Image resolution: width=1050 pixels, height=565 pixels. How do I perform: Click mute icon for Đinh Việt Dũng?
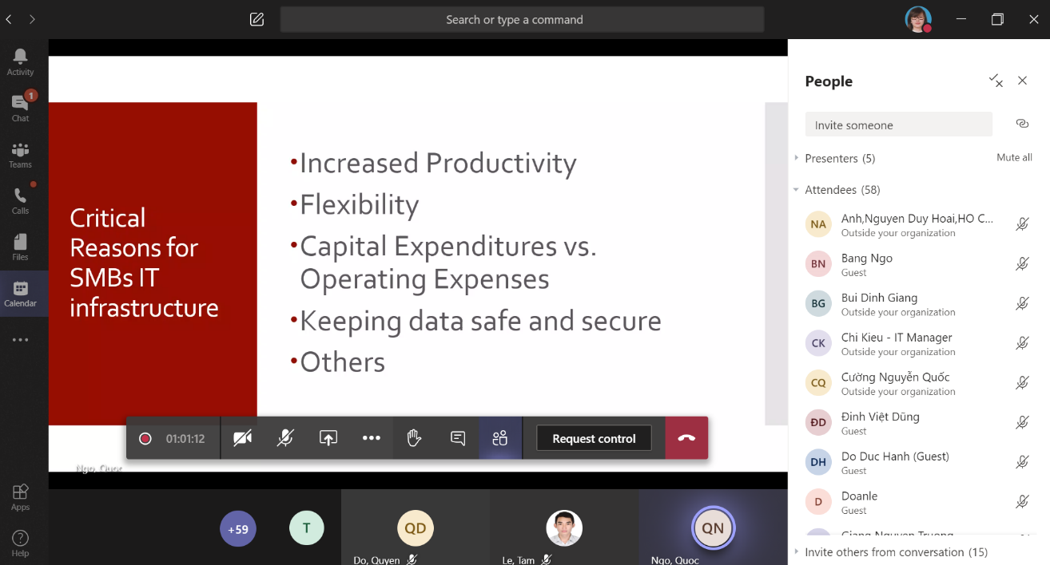[1022, 422]
